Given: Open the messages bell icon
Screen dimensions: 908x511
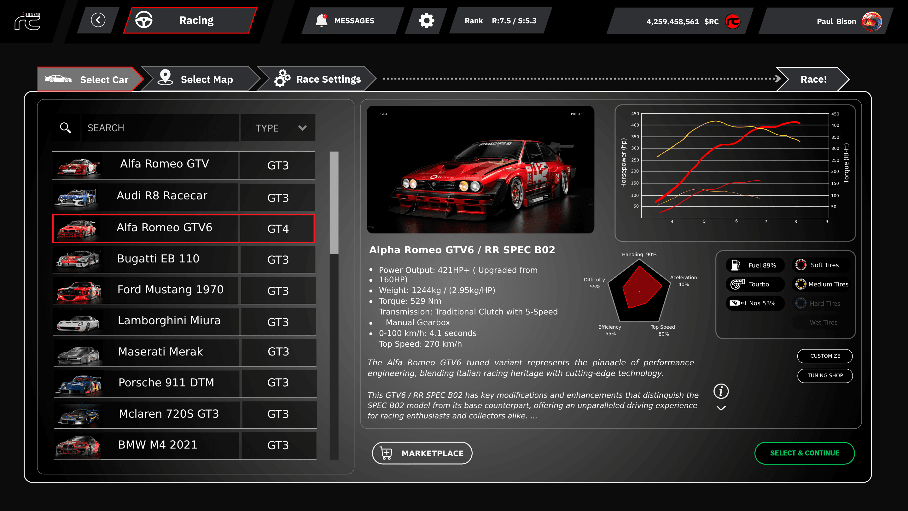Looking at the screenshot, I should click(x=322, y=21).
